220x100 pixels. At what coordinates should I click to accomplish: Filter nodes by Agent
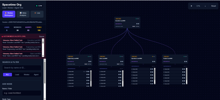coord(36,75)
